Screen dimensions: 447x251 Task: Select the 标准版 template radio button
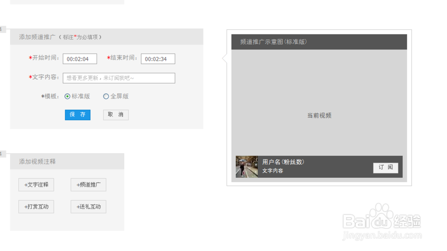pos(67,96)
